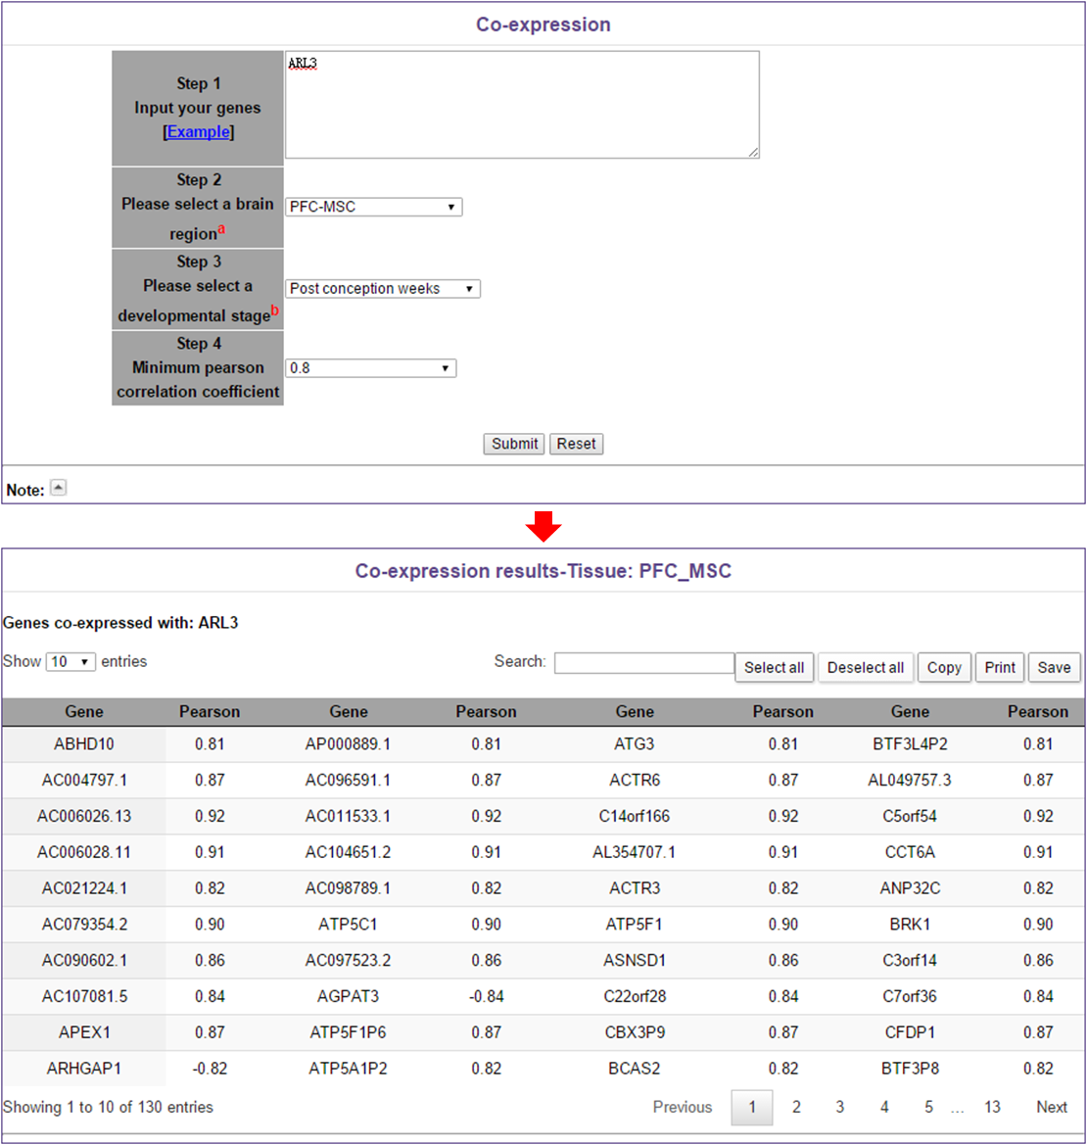
Task: Open the brain region dropdown PFC-MSC
Action: 373,207
